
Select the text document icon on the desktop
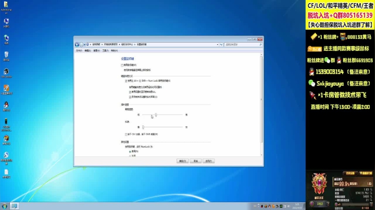(x=6, y=174)
